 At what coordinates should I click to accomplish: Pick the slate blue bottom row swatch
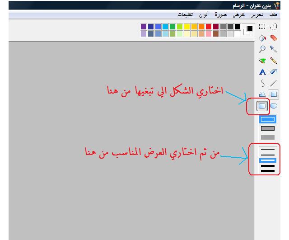tap(151, 34)
